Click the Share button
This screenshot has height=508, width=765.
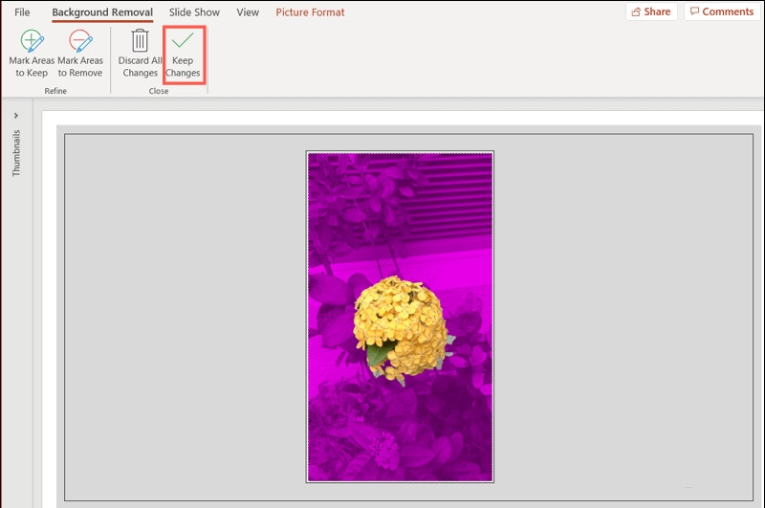[x=651, y=11]
